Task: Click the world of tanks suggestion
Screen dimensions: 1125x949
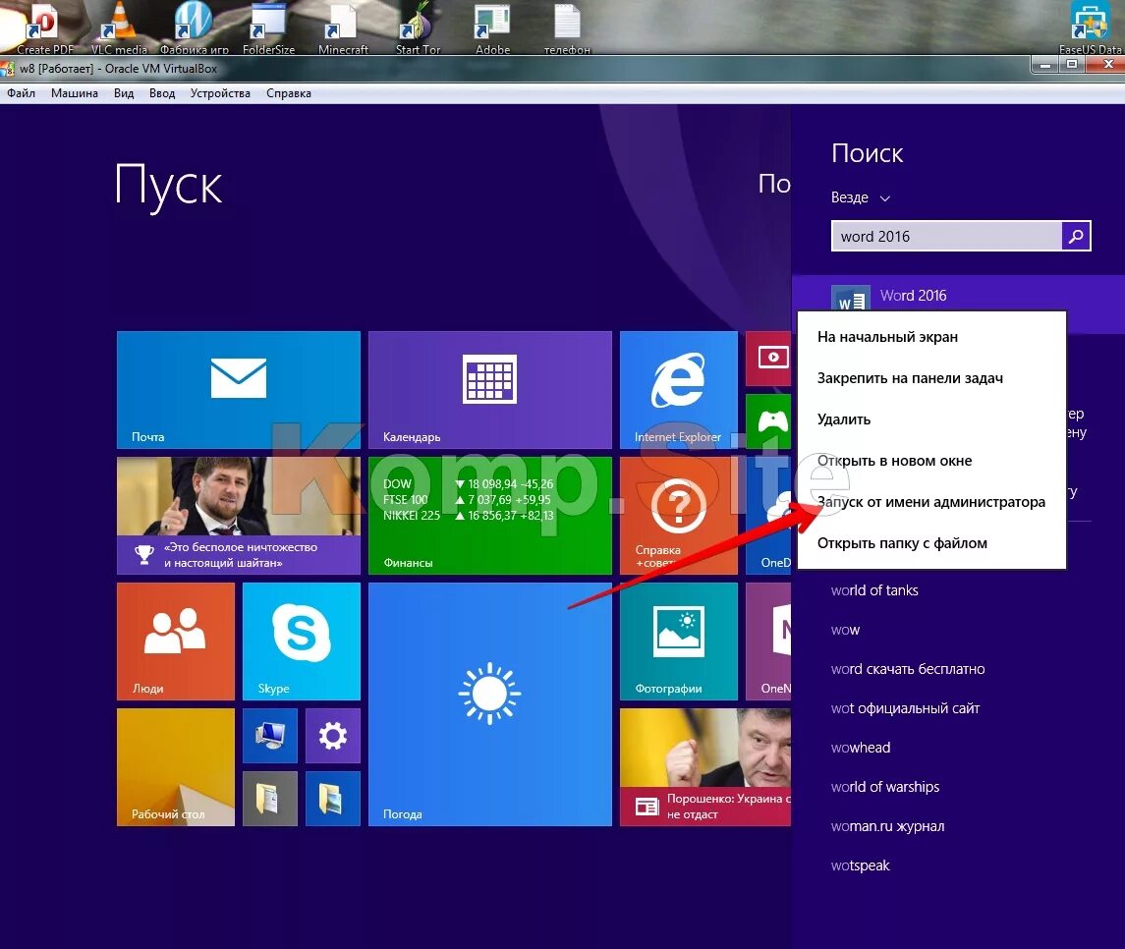Action: [874, 590]
